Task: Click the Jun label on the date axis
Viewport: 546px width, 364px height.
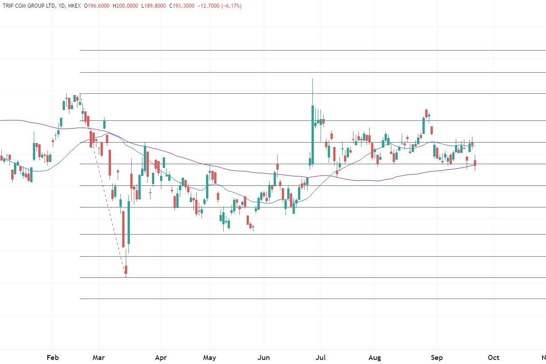Action: [x=264, y=358]
